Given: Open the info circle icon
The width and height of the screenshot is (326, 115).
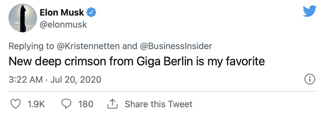Looking at the screenshot, I should pos(310,79).
